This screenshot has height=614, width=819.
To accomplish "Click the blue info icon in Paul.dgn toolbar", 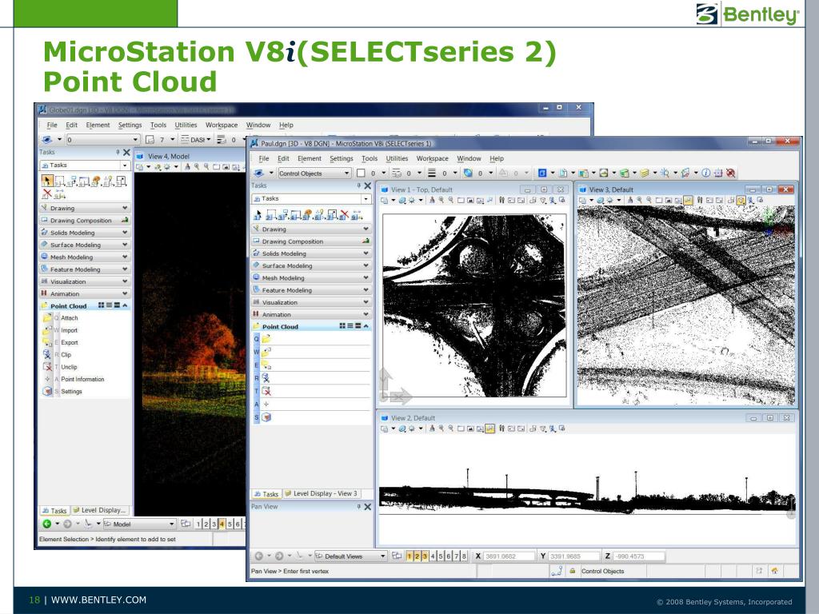I will (x=705, y=173).
